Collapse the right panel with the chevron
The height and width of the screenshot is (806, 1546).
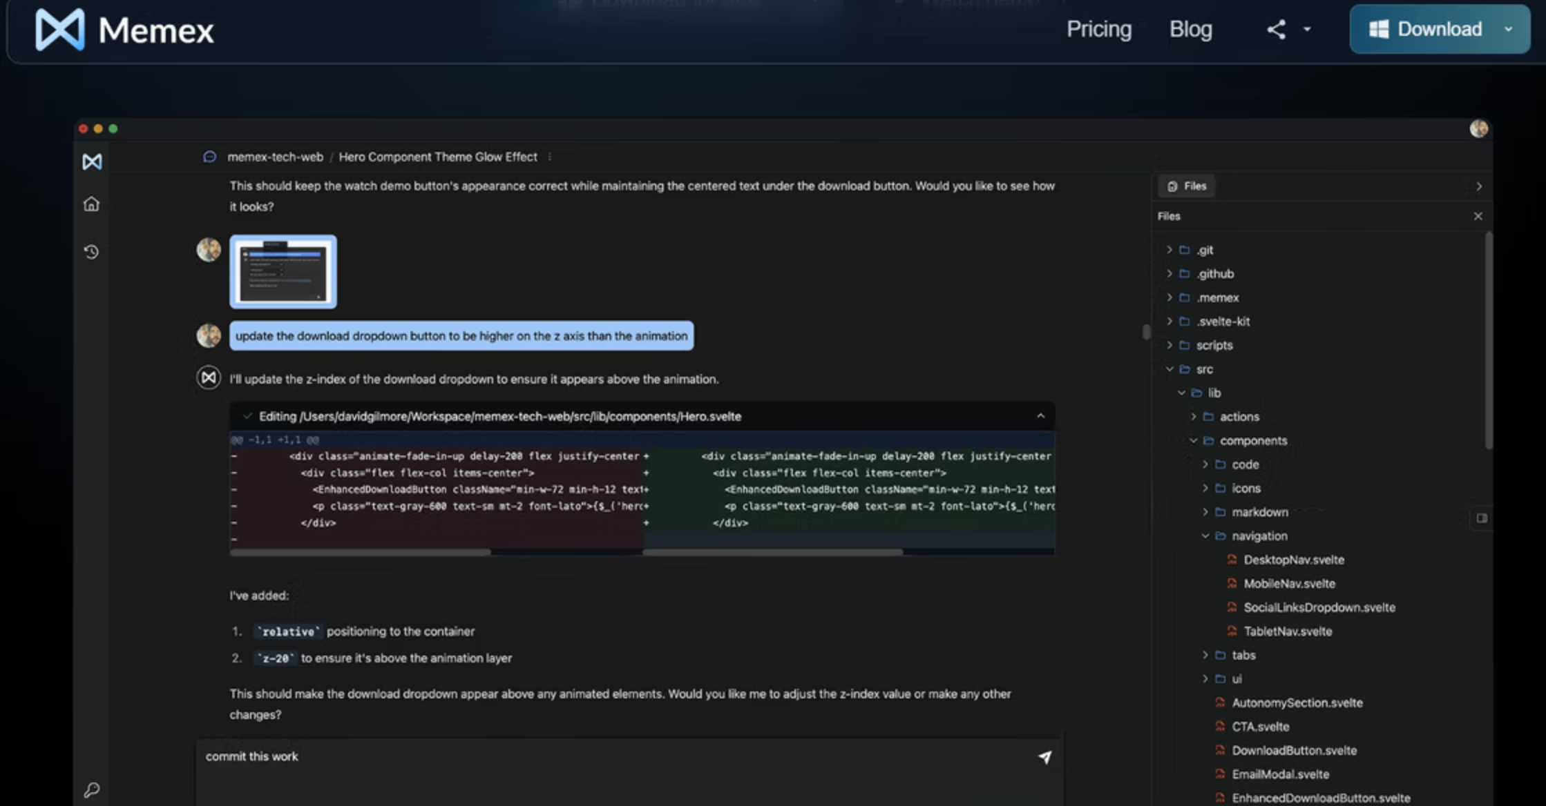coord(1479,186)
